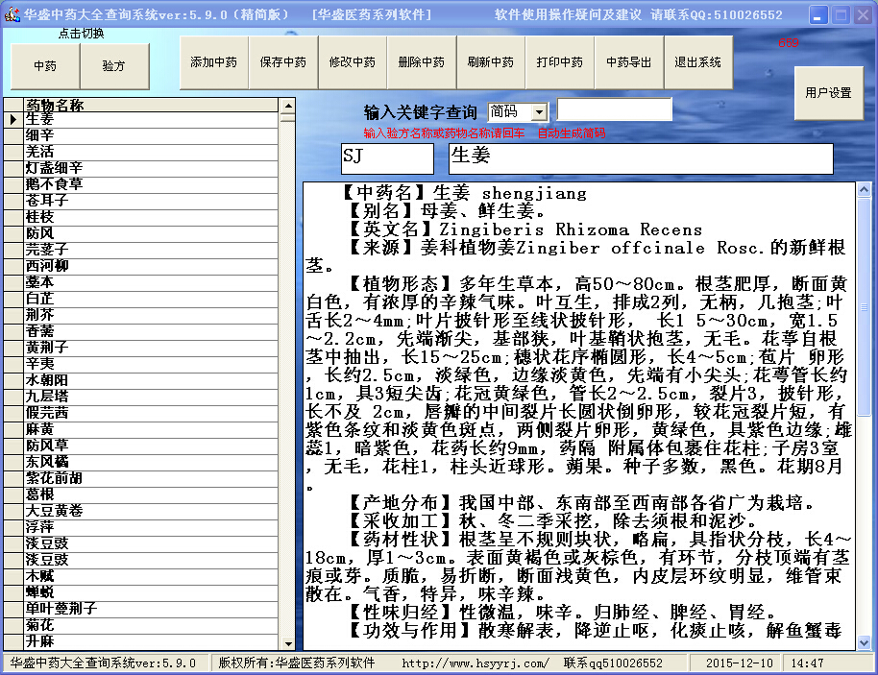Click the 保存中药 button
The height and width of the screenshot is (675, 878).
pyautogui.click(x=283, y=62)
